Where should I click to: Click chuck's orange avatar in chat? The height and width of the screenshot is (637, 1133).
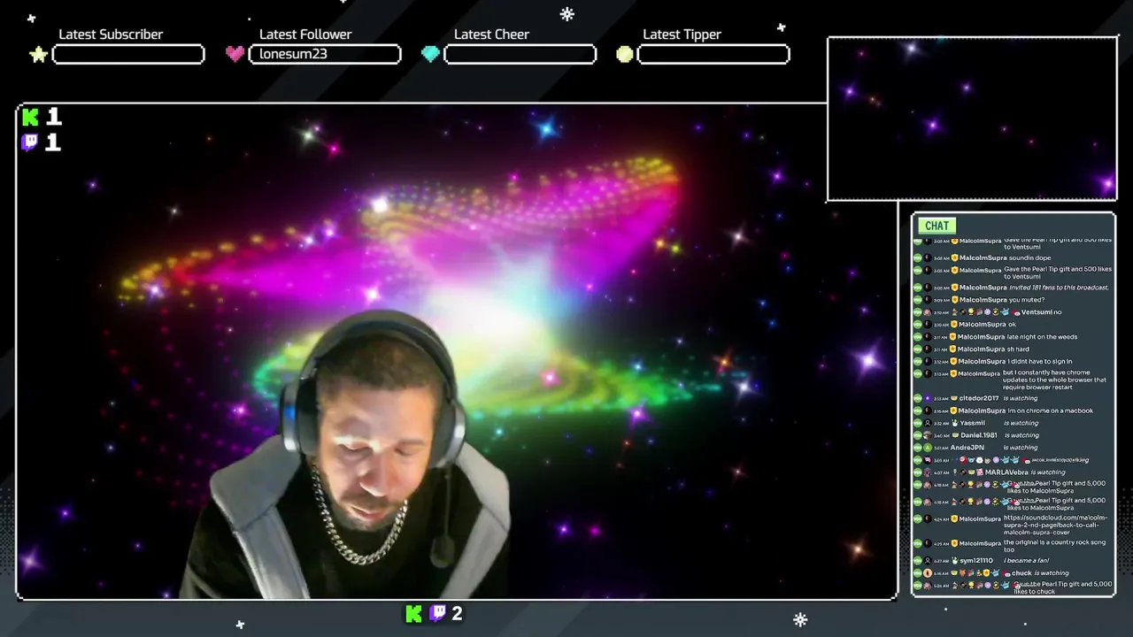coord(927,573)
